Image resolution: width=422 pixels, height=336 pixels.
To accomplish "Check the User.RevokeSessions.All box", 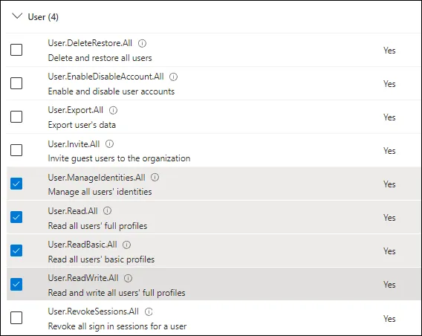I will coord(16,317).
